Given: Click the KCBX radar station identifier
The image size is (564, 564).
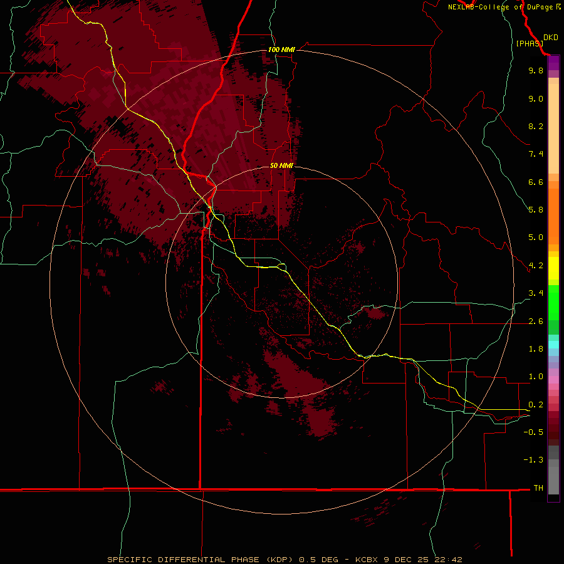Looking at the screenshot, I should (367, 560).
